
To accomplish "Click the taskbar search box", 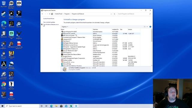I will 22,106.
